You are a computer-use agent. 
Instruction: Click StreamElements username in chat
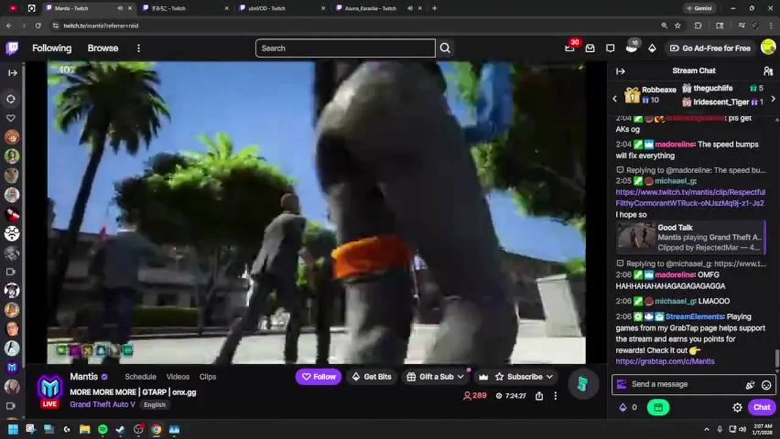pos(695,317)
